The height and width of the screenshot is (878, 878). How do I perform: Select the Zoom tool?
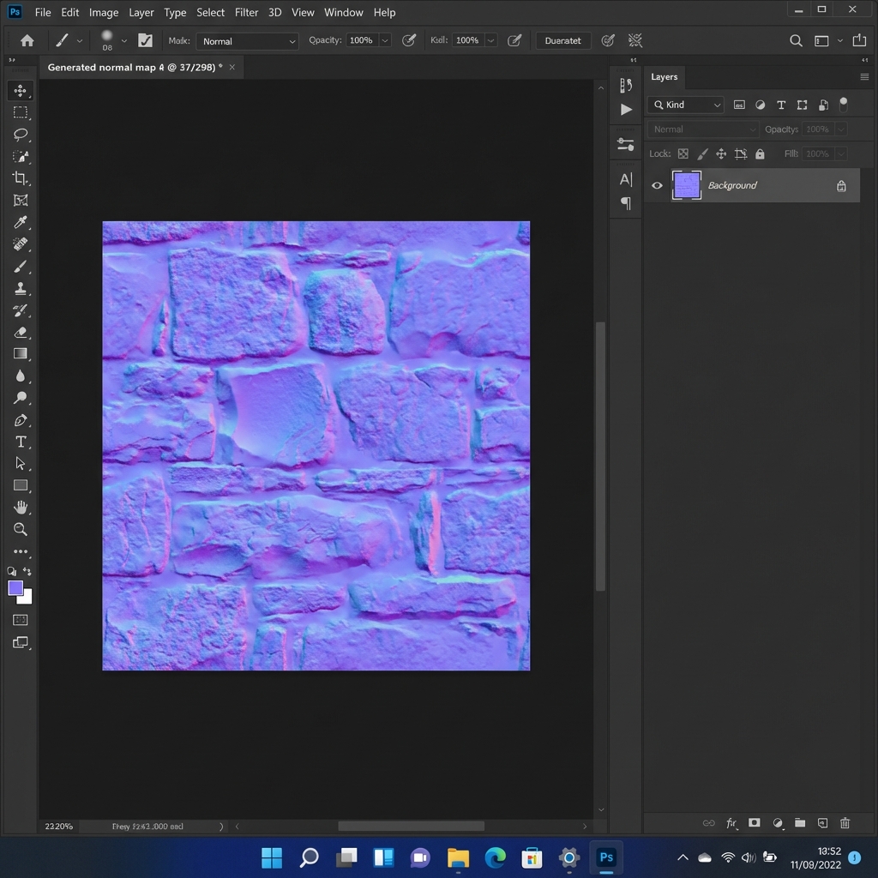[x=21, y=530]
